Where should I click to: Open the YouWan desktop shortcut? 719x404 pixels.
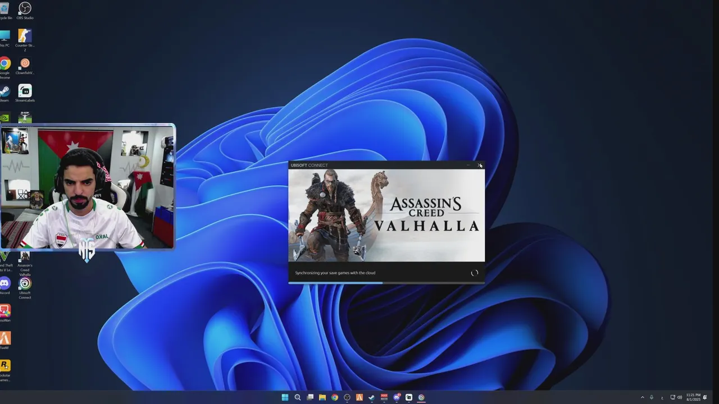click(x=4, y=313)
